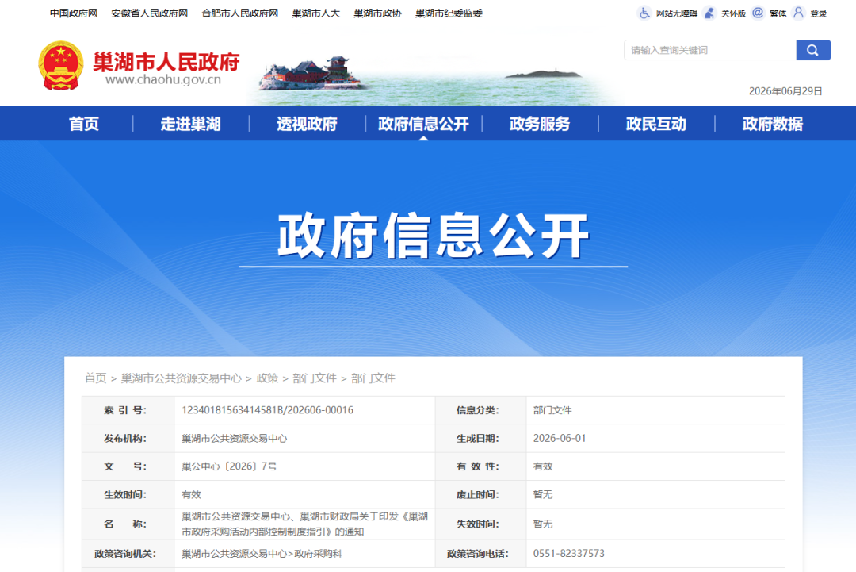Image resolution: width=856 pixels, height=572 pixels.
Task: Click the 巢湖市人民政府 site title
Action: point(166,62)
